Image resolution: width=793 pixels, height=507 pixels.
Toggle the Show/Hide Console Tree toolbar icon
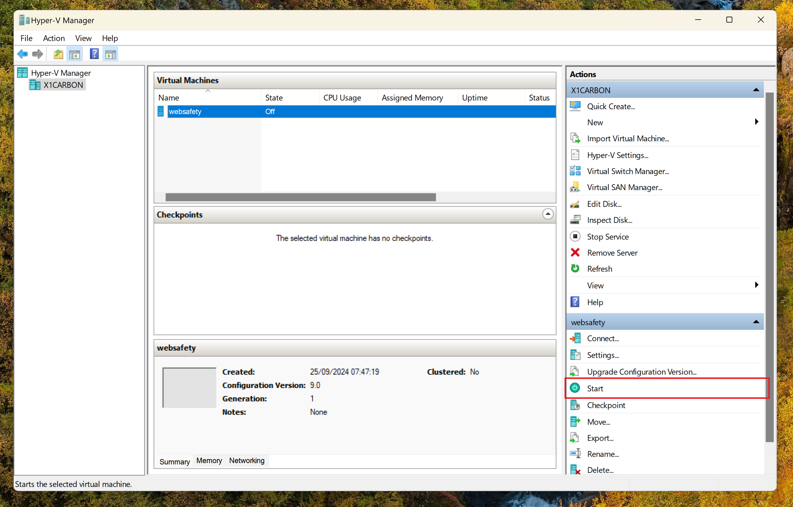(74, 54)
